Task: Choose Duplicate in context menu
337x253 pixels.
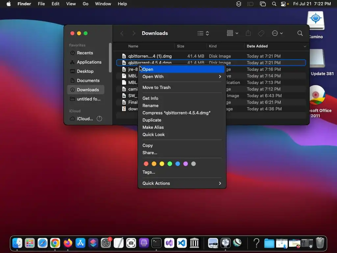Action: [182, 120]
